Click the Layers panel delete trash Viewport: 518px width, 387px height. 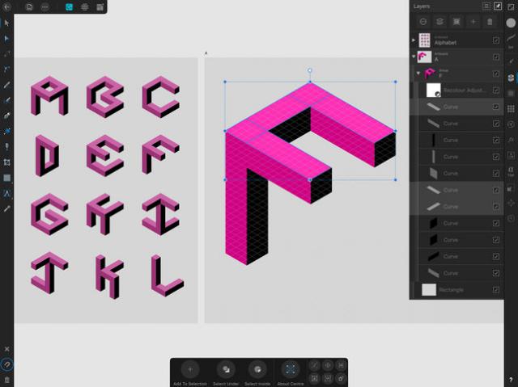(490, 22)
